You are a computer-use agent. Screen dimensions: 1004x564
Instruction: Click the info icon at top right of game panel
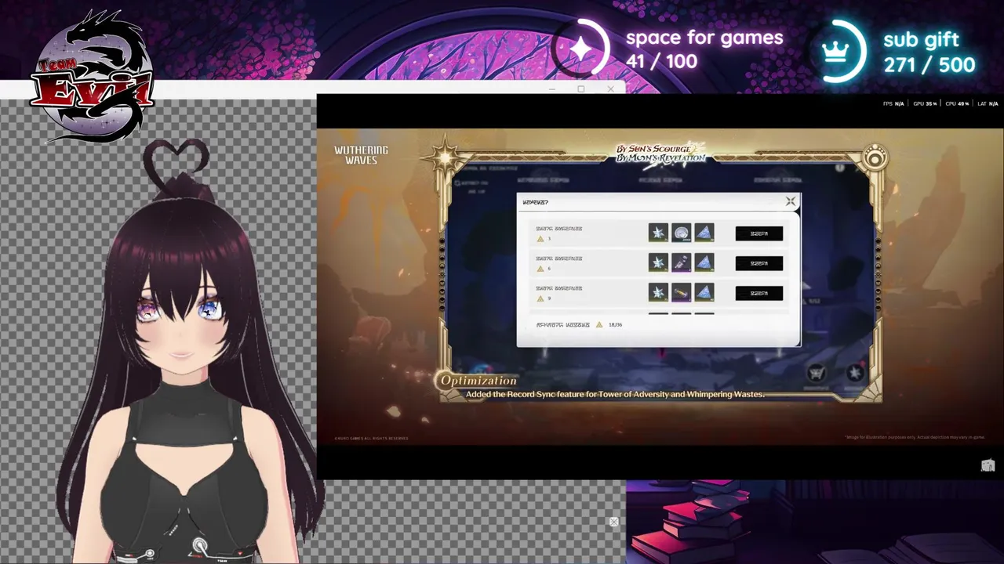point(840,168)
